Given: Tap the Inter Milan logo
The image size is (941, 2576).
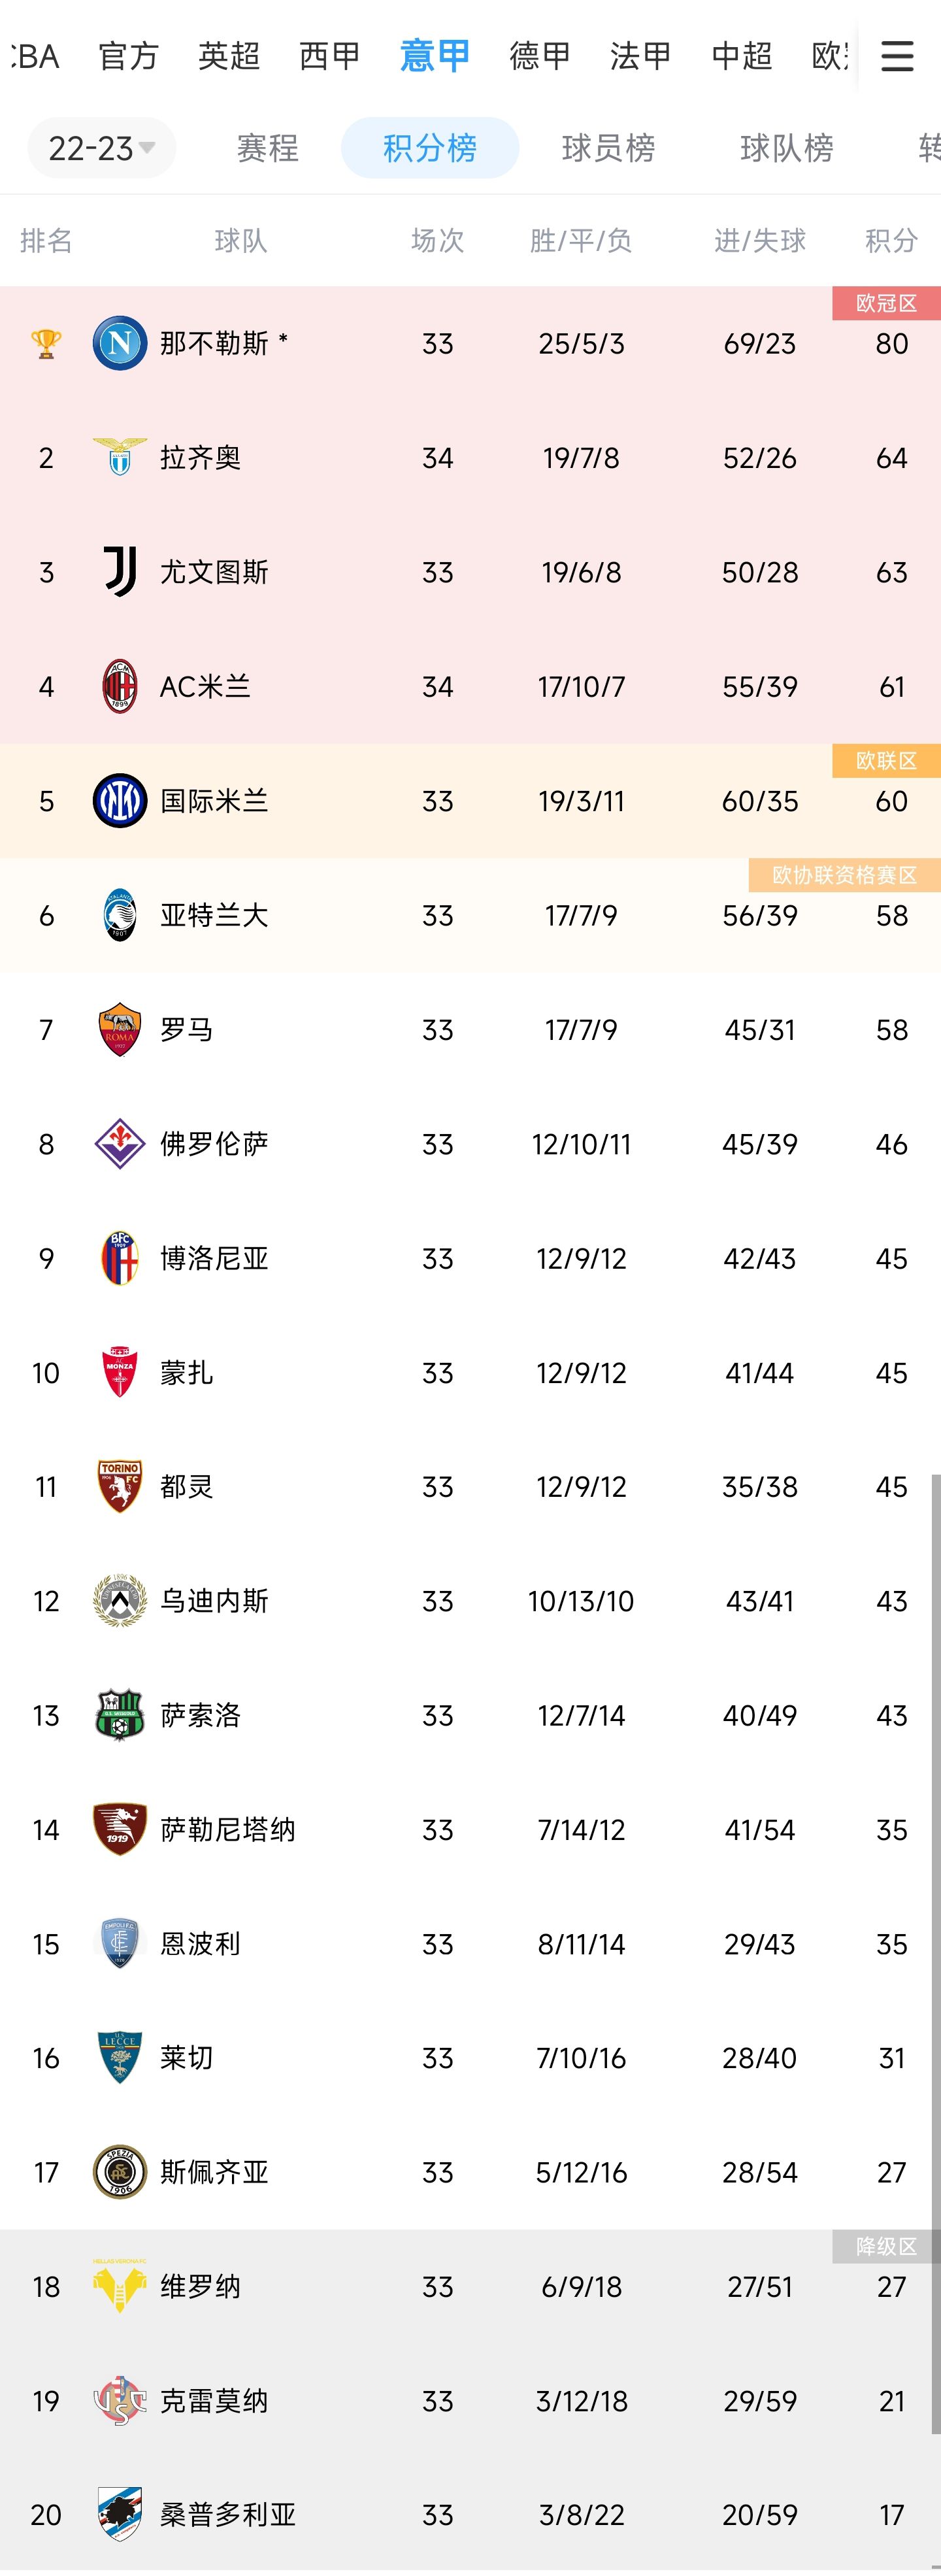Looking at the screenshot, I should [119, 801].
